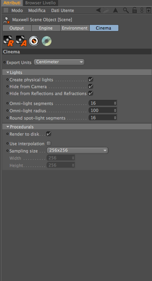The height and width of the screenshot is (281, 152).
Task: Click the Use interpolation label
Action: [x=27, y=144]
